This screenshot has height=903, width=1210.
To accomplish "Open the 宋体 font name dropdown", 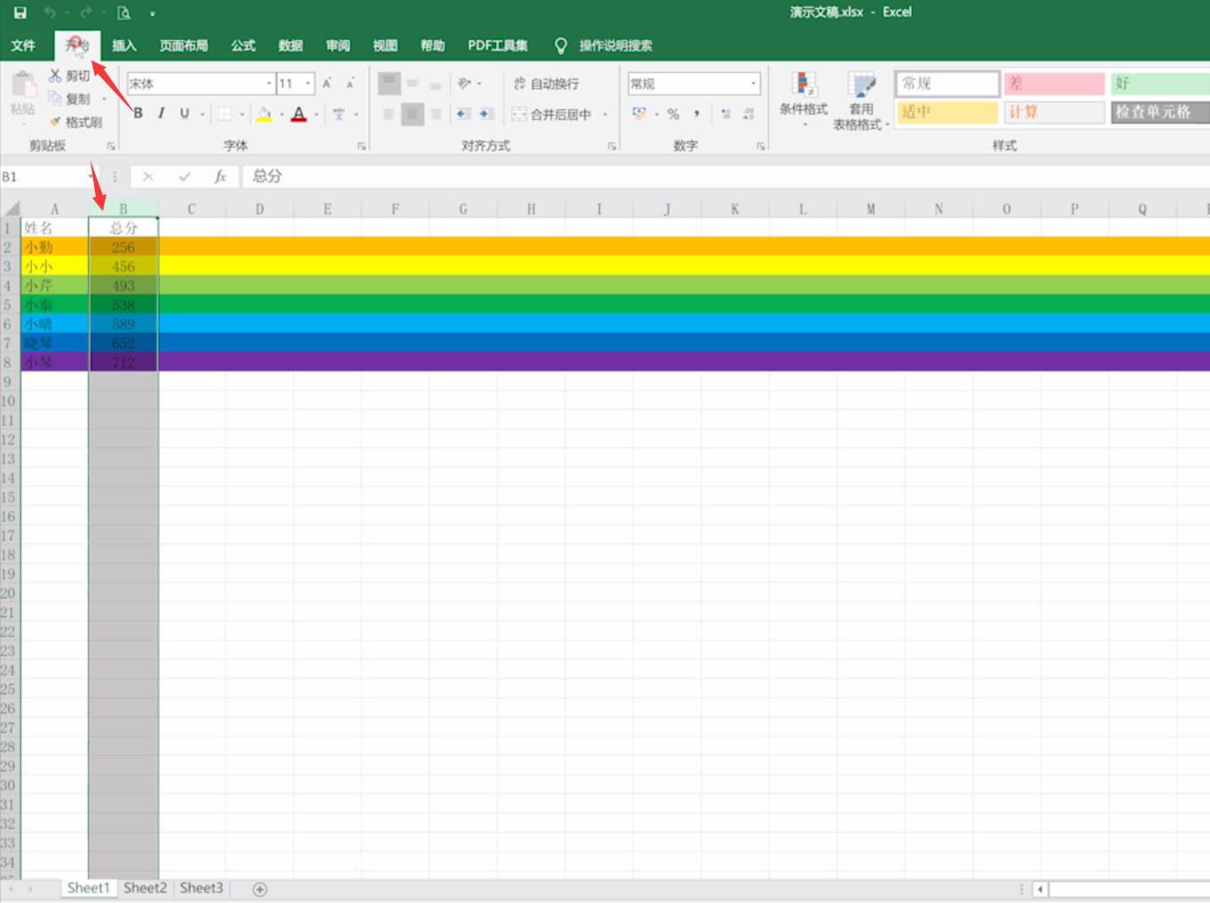I will 270,83.
